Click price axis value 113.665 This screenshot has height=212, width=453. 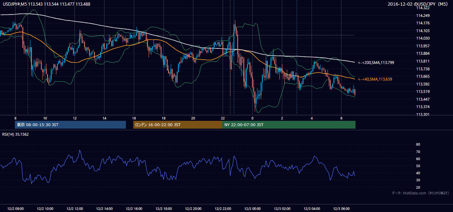point(423,76)
